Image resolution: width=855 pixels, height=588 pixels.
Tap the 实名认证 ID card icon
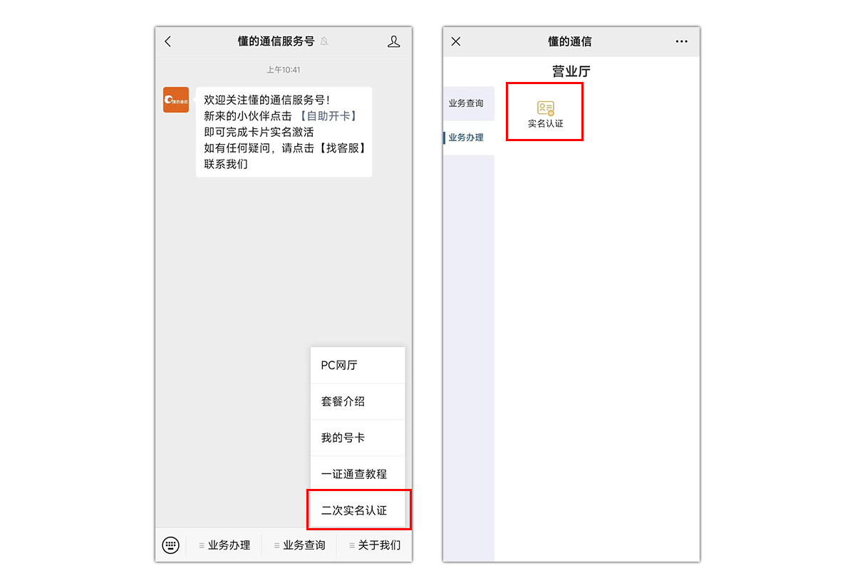tap(546, 108)
